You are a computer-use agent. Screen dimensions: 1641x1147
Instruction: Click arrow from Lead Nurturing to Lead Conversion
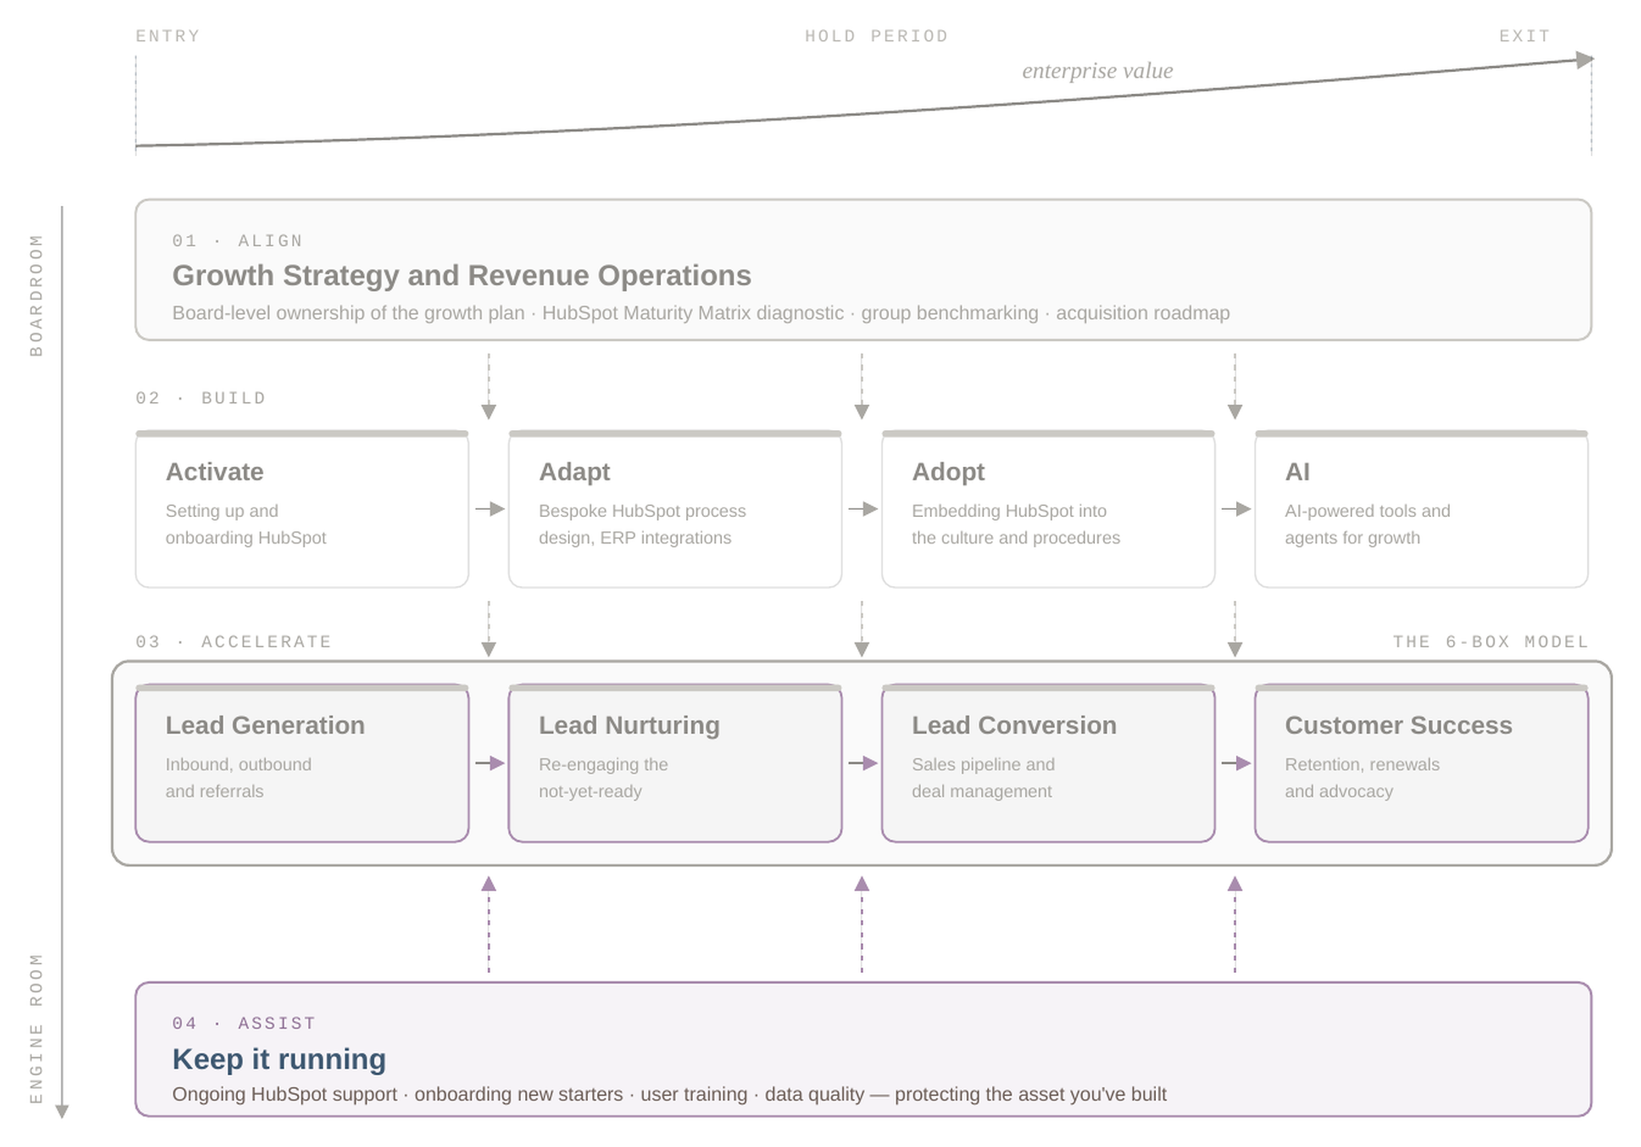(x=862, y=763)
